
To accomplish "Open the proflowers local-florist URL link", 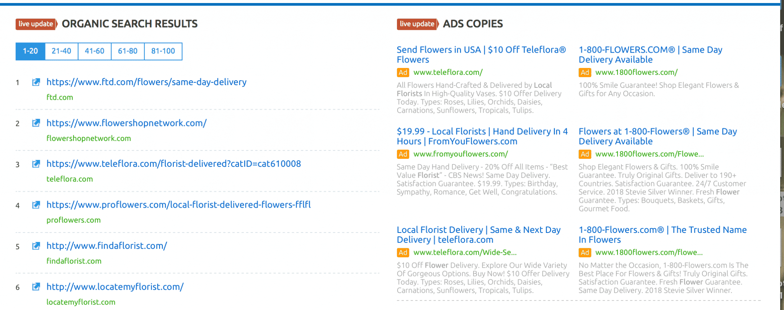I will click(x=179, y=205).
